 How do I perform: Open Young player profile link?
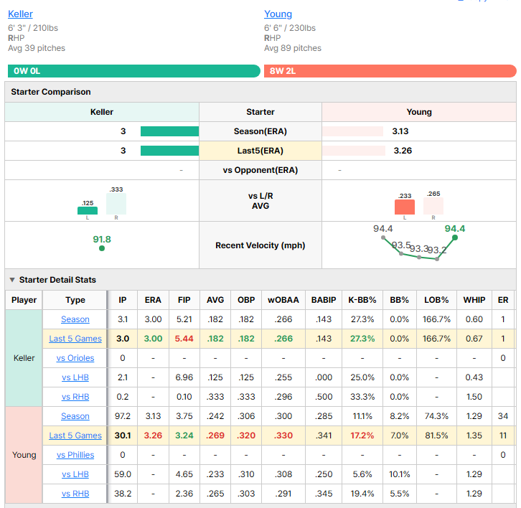(x=278, y=14)
